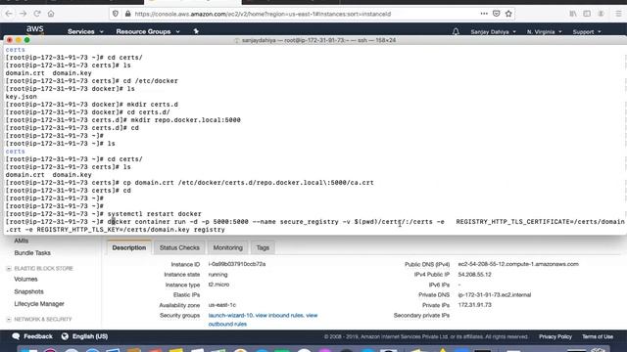Open the Sanjay Dahiya account dropdown
627x352 pixels.
[493, 32]
